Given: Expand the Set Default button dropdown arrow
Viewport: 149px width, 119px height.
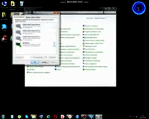Looking at the screenshot, I should (46, 57).
